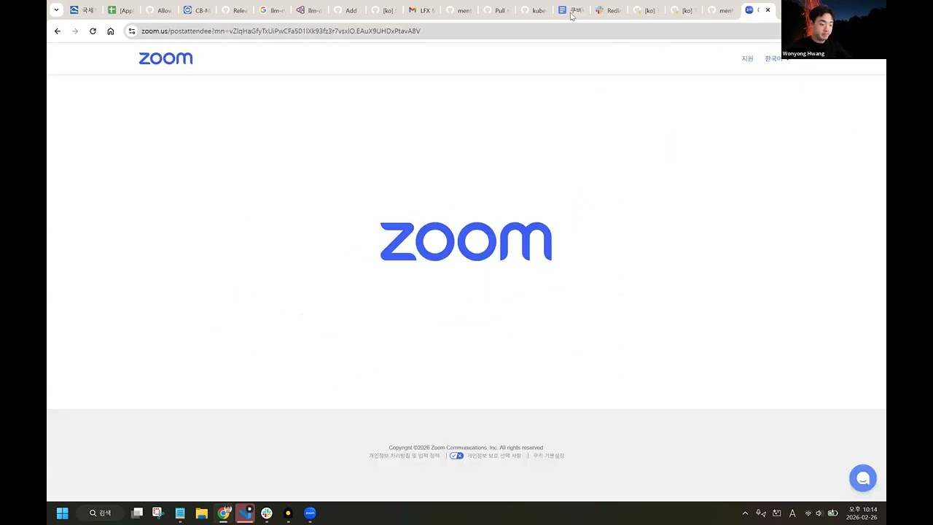Switch to the Add GitHub tab
Image resolution: width=933 pixels, height=525 pixels.
(347, 10)
